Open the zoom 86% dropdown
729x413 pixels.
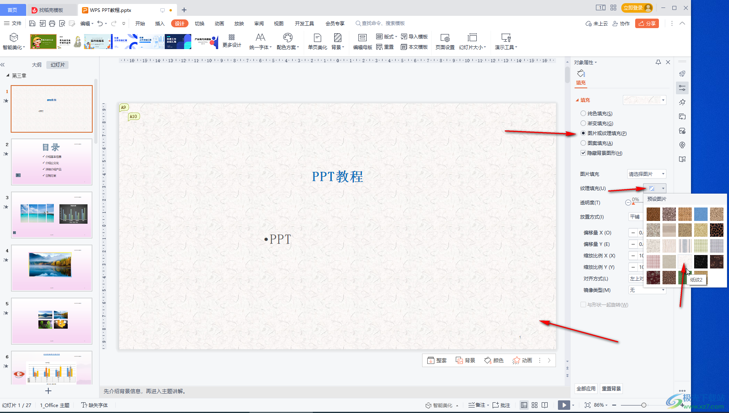601,405
